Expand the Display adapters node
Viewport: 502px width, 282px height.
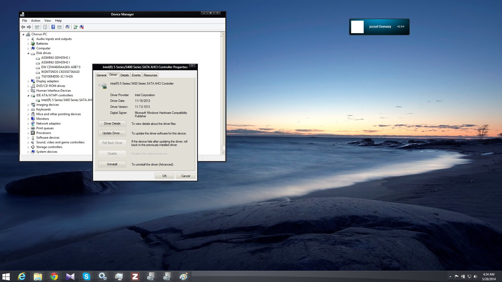coord(28,81)
